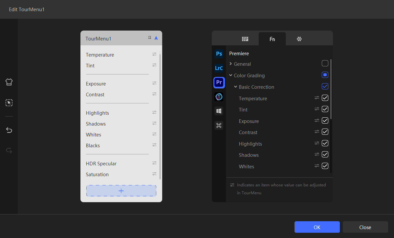
Task: Click the selection cursor icon in sidebar
Action: tap(9, 103)
